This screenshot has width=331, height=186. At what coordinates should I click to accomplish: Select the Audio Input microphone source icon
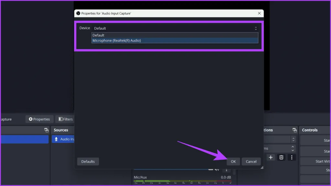coord(56,139)
